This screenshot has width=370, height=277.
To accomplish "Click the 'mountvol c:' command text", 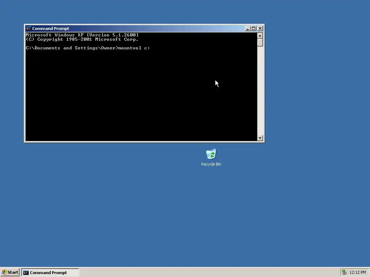I will coord(134,48).
